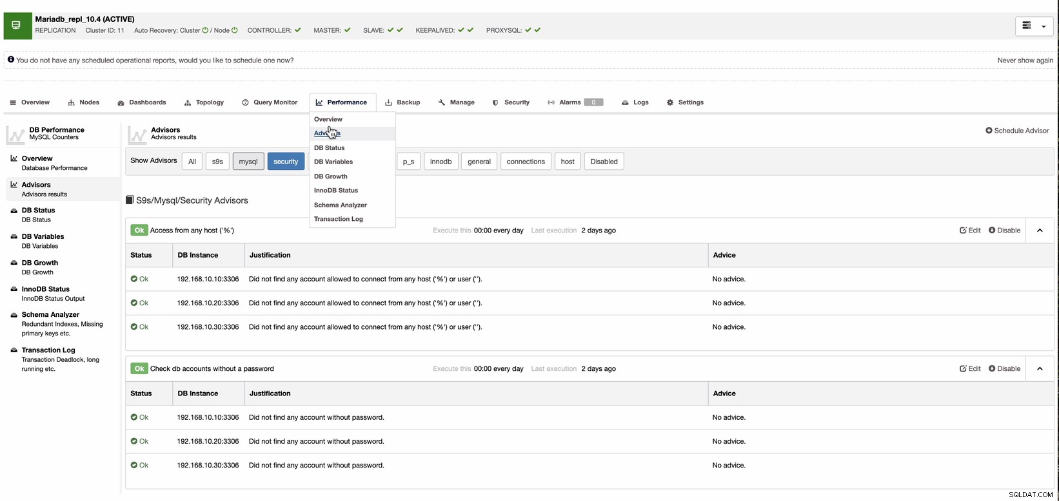Click the sidebar DB Growth icon
The height and width of the screenshot is (501, 1059).
pyautogui.click(x=14, y=263)
